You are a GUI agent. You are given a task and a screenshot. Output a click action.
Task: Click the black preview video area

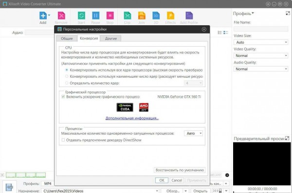pyautogui.click(x=262, y=164)
